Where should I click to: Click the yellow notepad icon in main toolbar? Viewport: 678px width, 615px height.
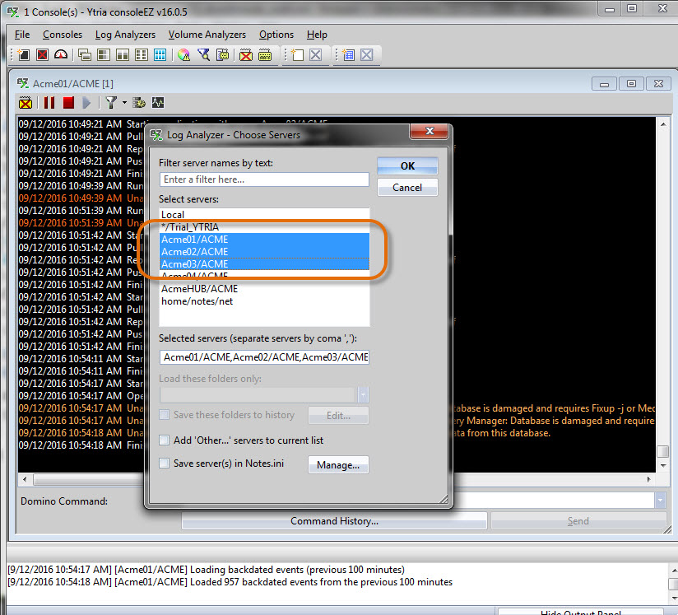[265, 55]
